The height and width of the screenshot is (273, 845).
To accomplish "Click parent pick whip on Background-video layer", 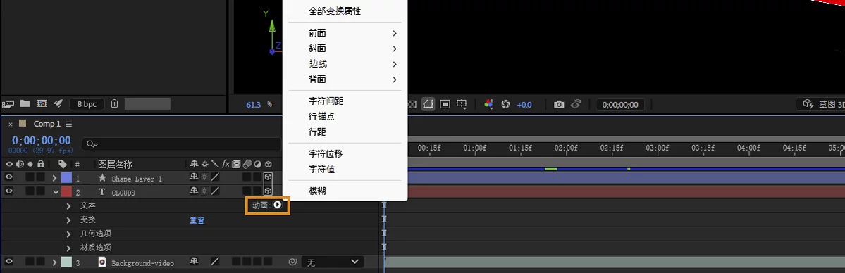I will pyautogui.click(x=292, y=262).
